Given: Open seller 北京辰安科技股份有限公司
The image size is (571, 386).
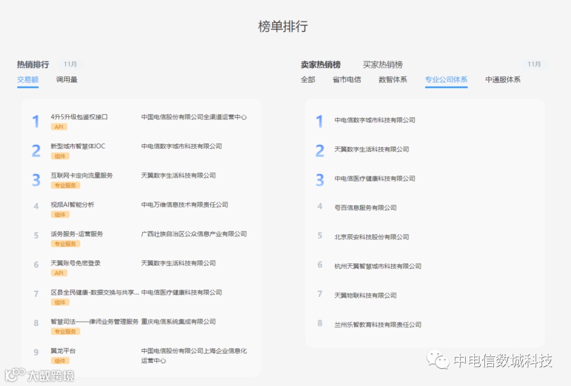Looking at the screenshot, I should point(372,237).
